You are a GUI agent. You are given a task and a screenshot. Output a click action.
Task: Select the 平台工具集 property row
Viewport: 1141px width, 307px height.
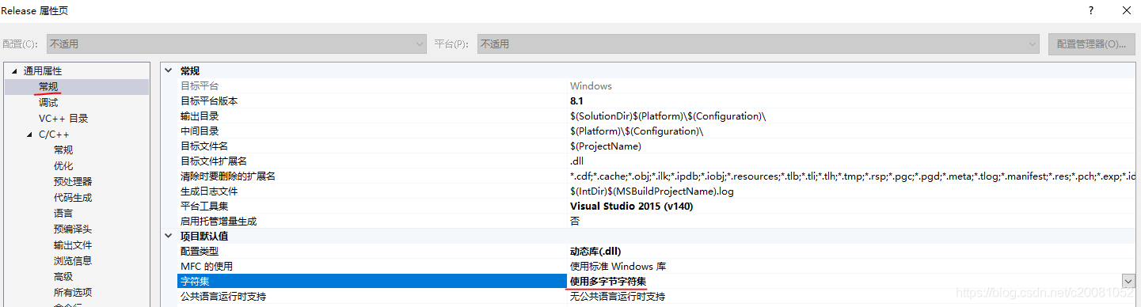click(656, 206)
